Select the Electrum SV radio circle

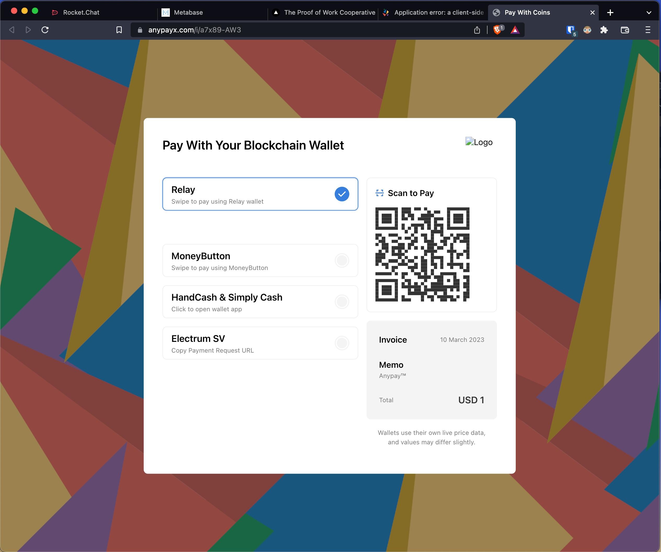point(342,343)
